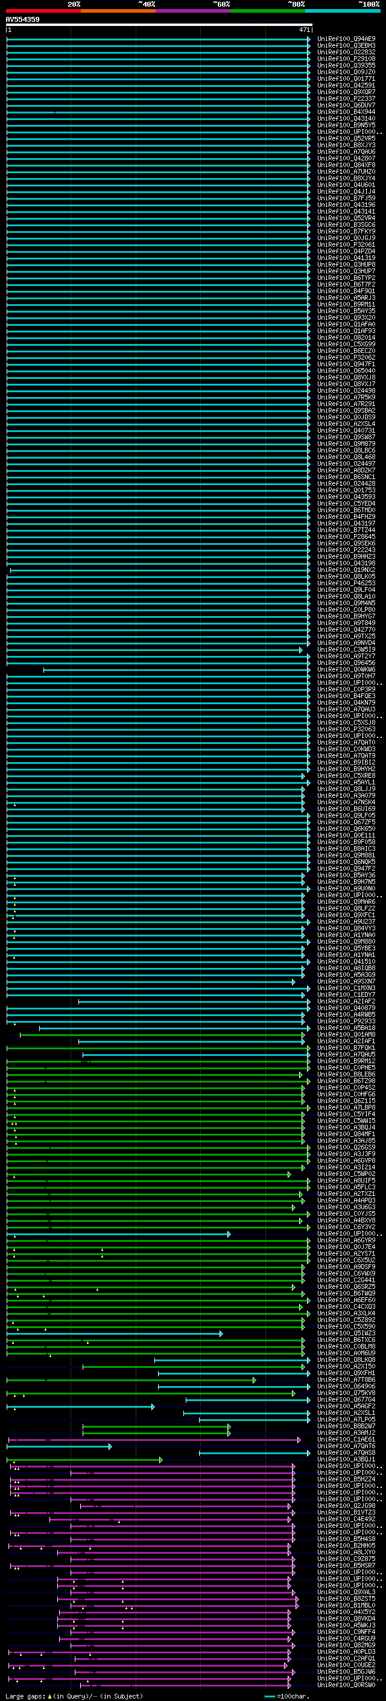Click the green ~80% identity legend segment
Screen dimensions: 386x1701
point(268,11)
